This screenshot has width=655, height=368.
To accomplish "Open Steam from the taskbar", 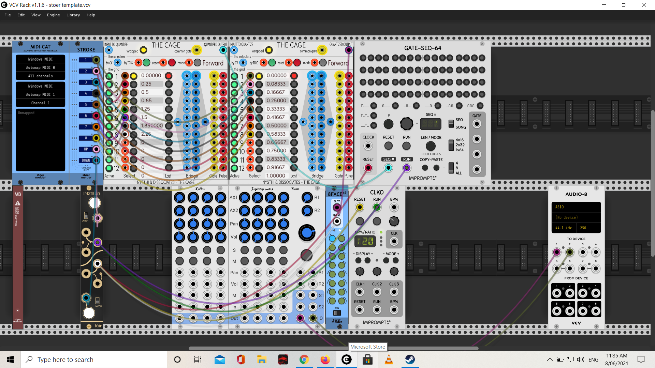I will click(410, 359).
